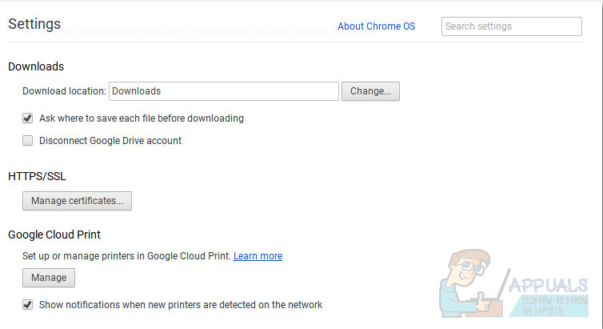Click the "Download location:" label
The width and height of the screenshot is (603, 329).
click(x=64, y=91)
